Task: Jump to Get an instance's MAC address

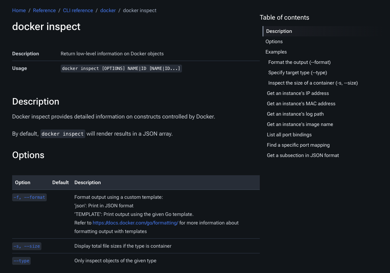Action: pos(301,103)
